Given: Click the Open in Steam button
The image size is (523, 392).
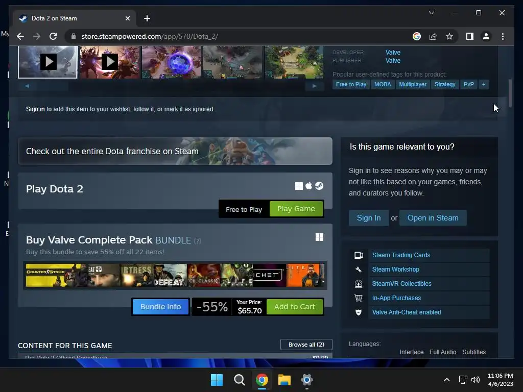Looking at the screenshot, I should coord(433,218).
